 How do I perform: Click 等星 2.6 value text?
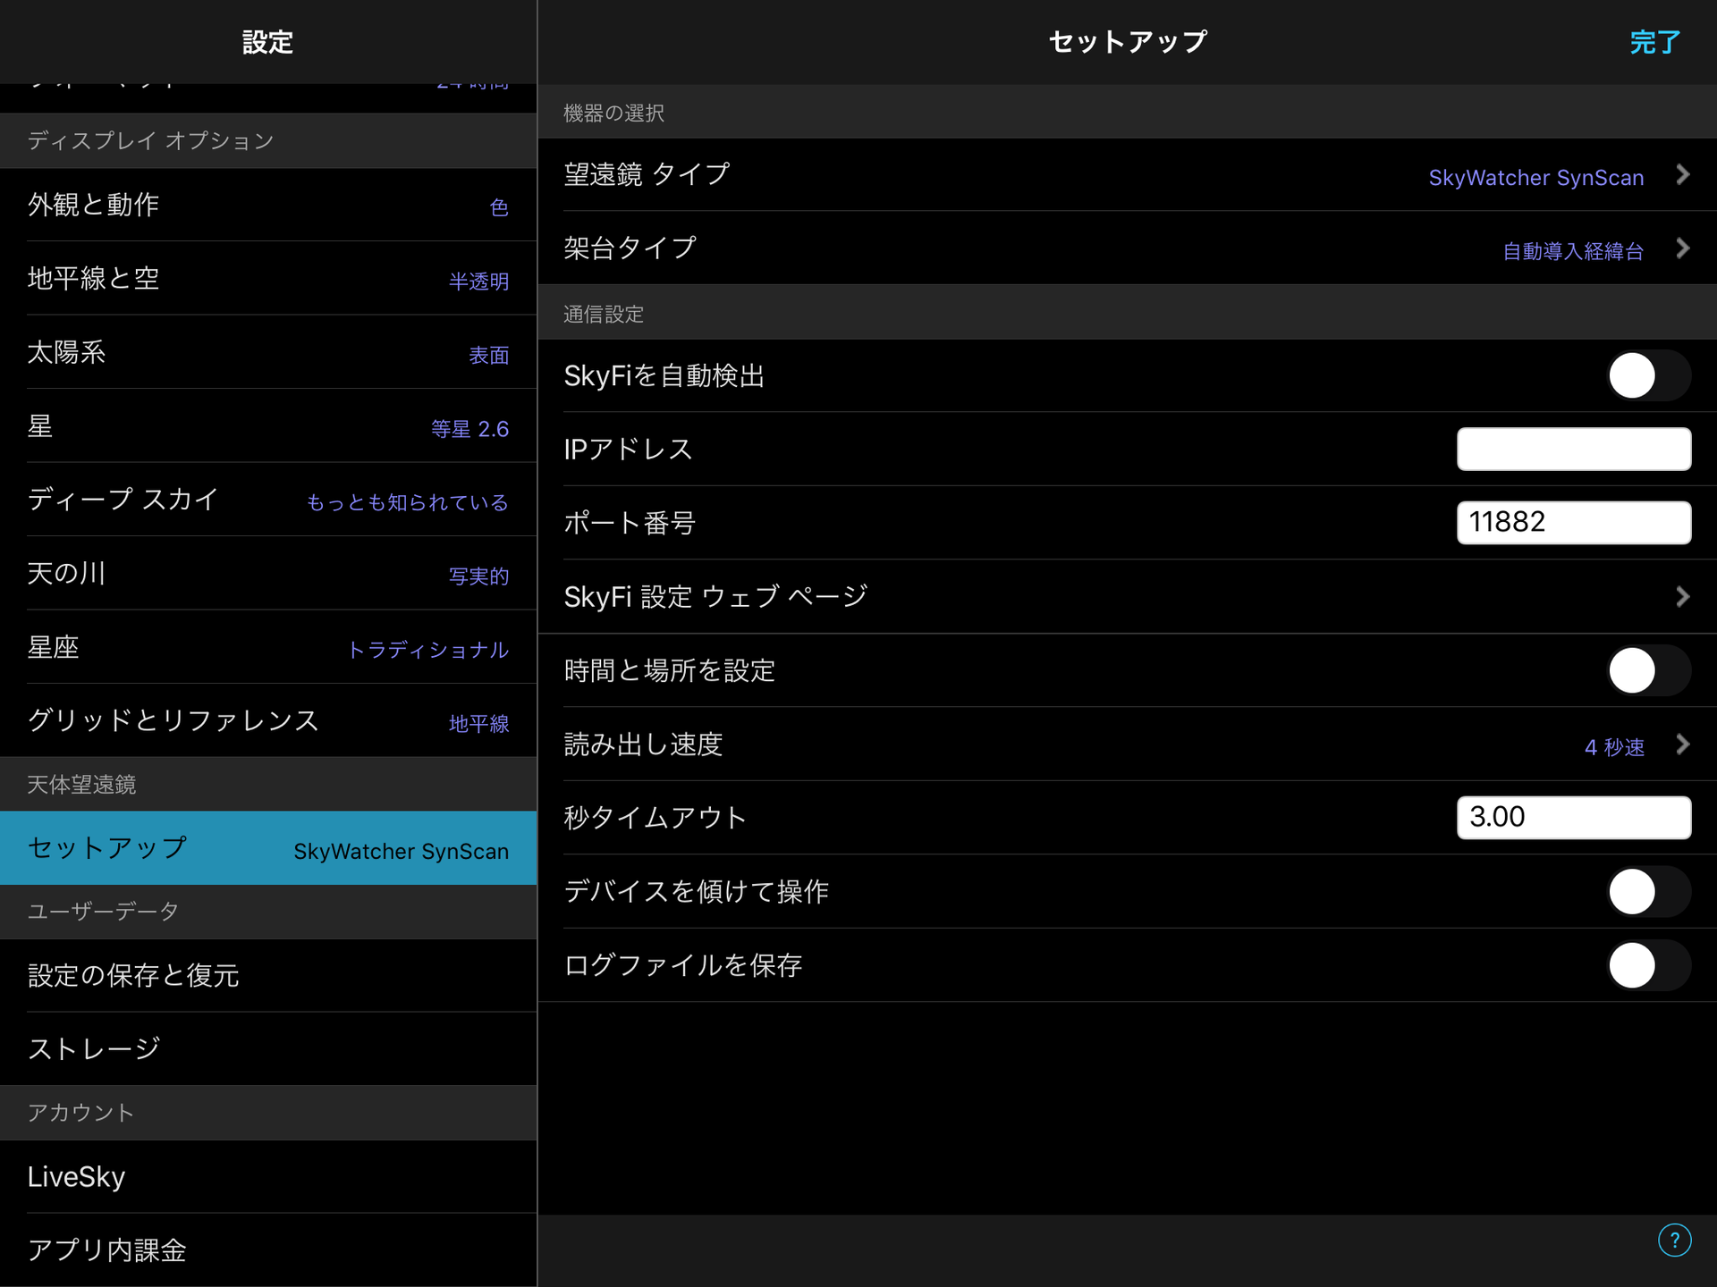coord(469,429)
